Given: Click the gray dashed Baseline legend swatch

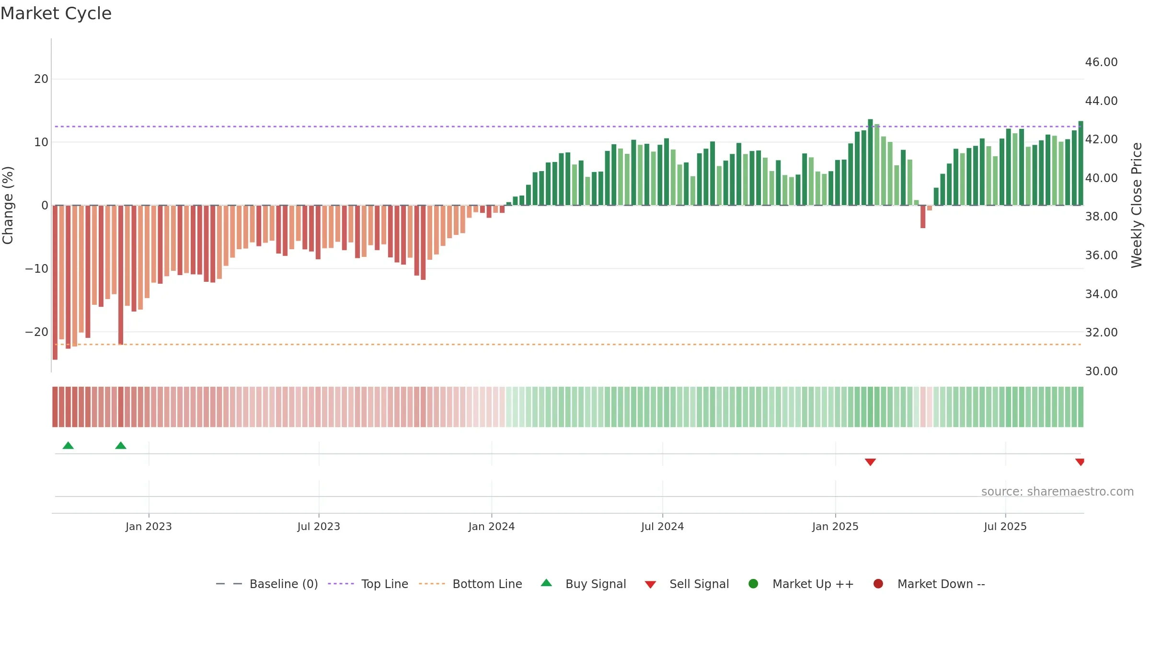Looking at the screenshot, I should click(229, 584).
